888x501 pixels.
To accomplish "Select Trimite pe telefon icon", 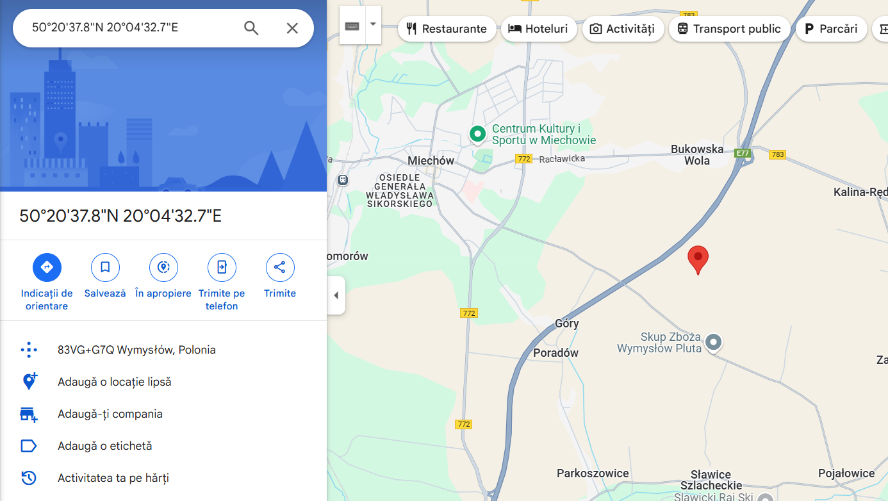I will coord(222,267).
